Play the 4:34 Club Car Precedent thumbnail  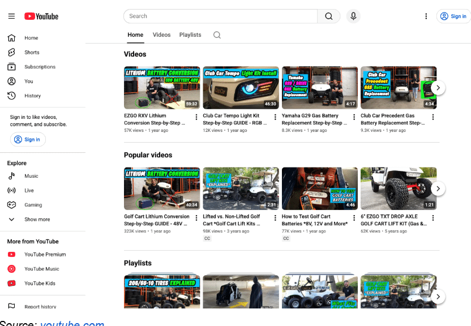pyautogui.click(x=399, y=88)
